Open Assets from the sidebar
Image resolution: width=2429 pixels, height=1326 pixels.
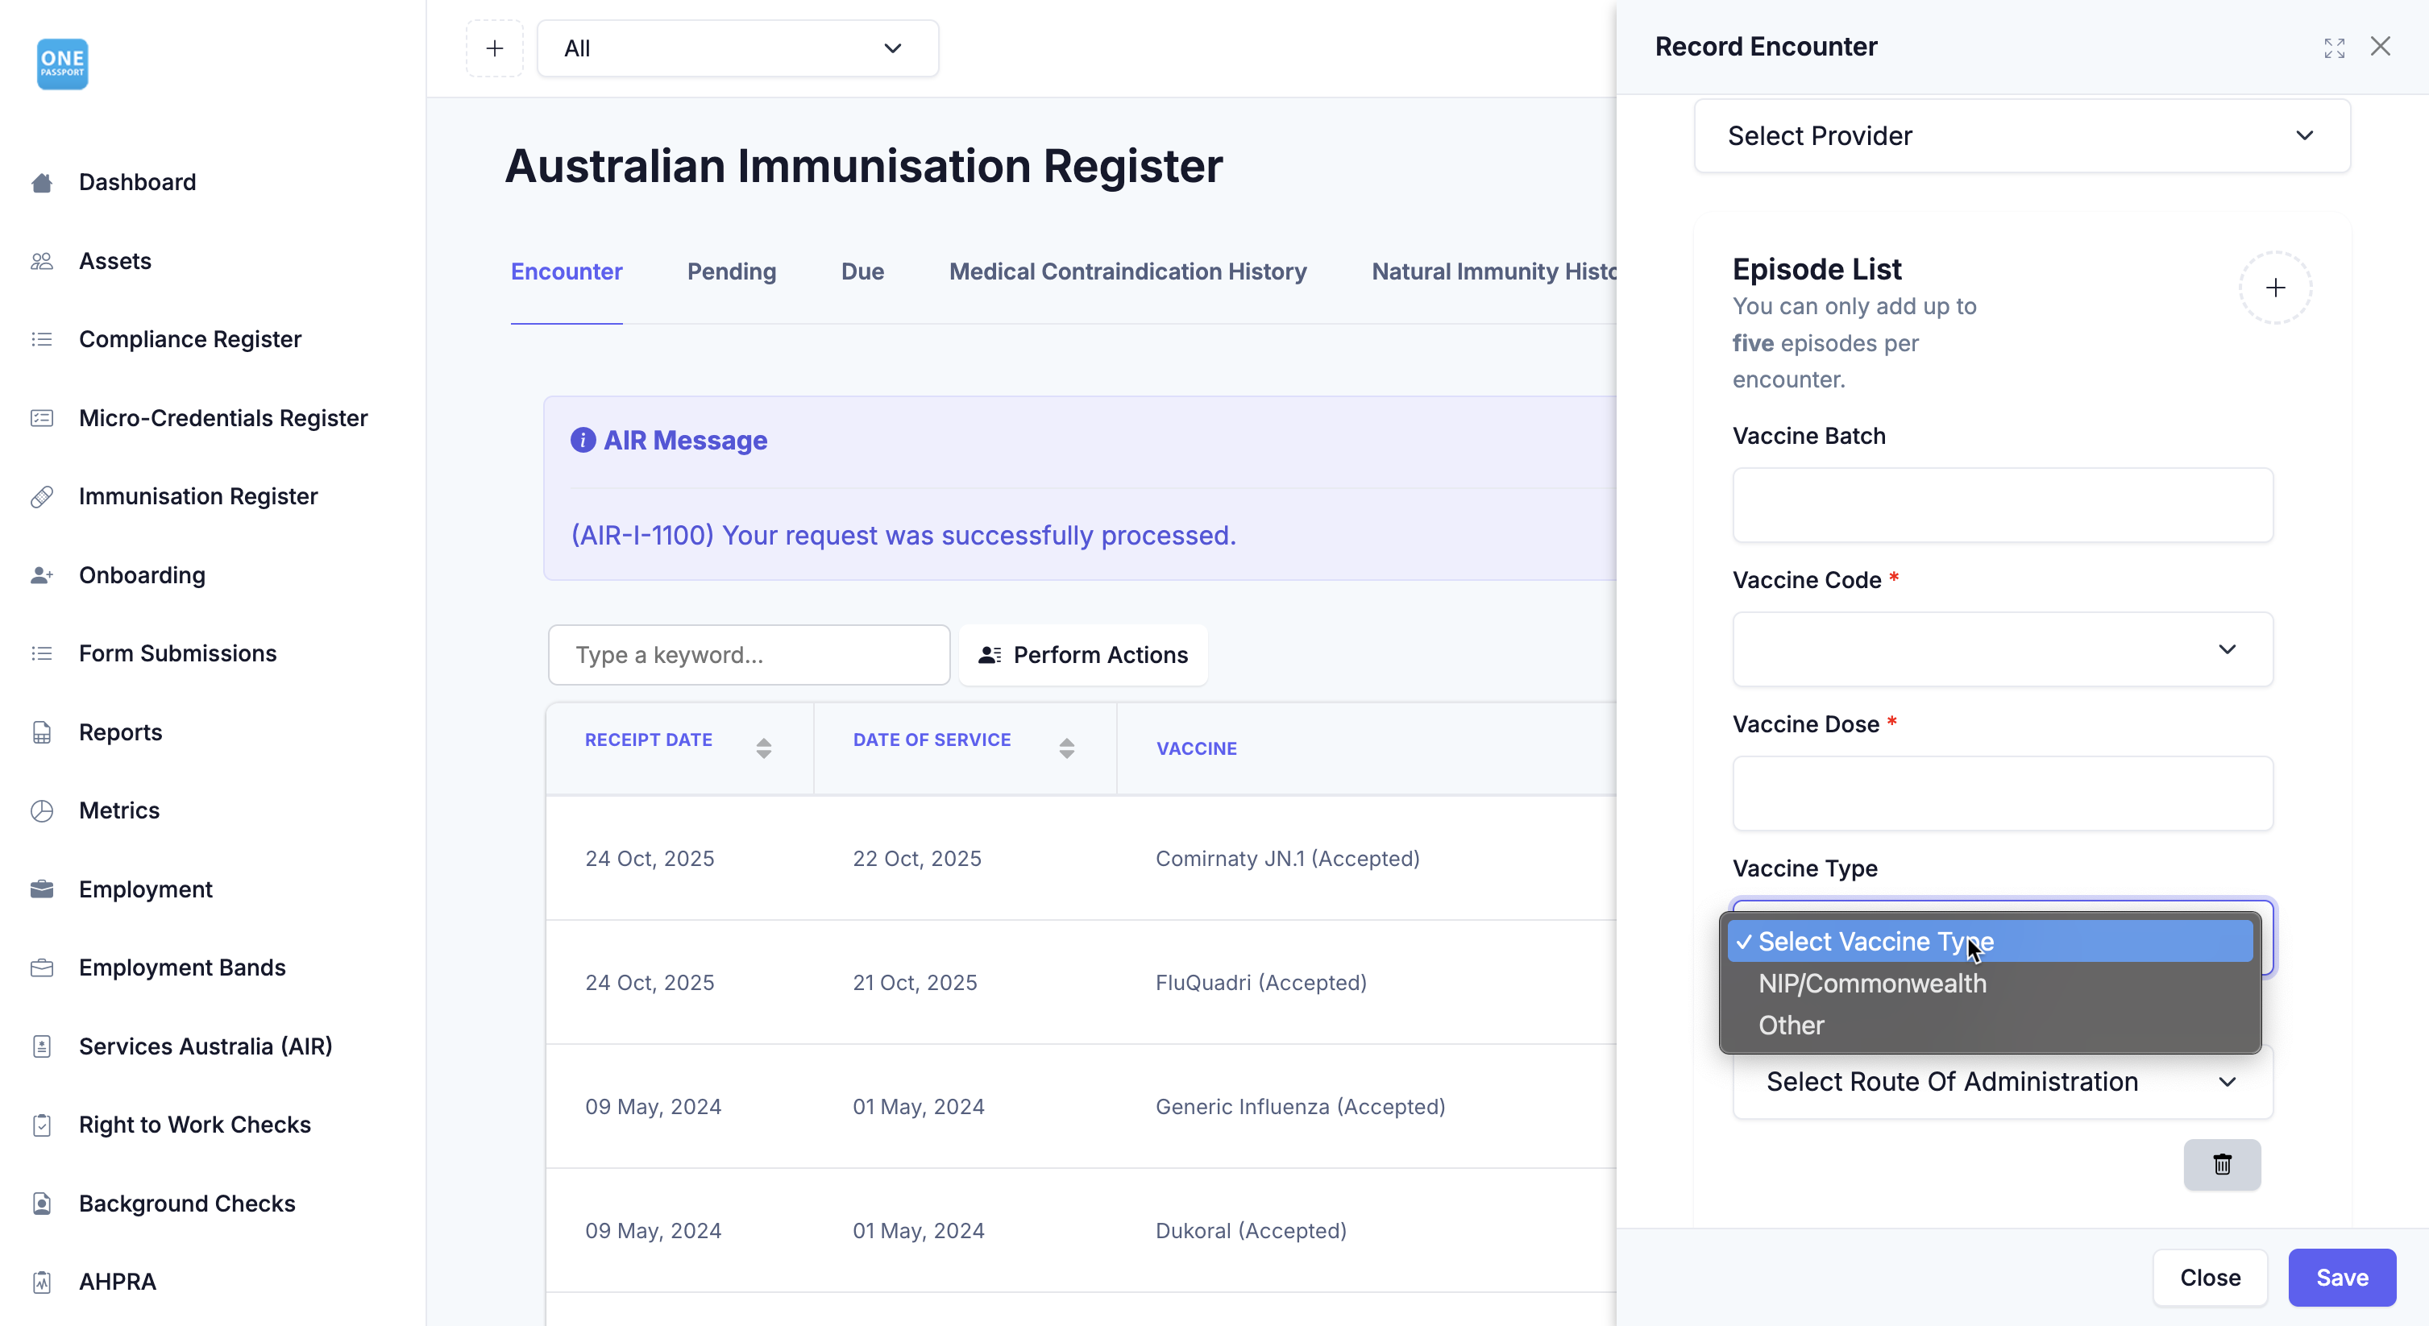tap(115, 261)
